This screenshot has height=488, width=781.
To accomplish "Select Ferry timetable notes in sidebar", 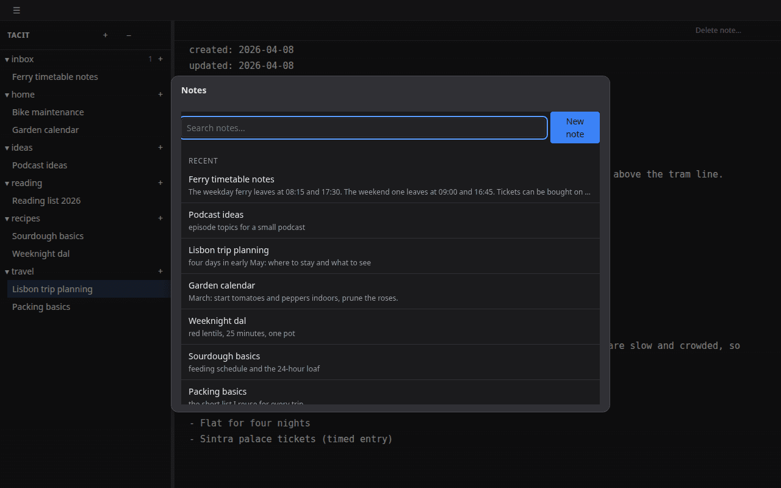I will pyautogui.click(x=88, y=77).
